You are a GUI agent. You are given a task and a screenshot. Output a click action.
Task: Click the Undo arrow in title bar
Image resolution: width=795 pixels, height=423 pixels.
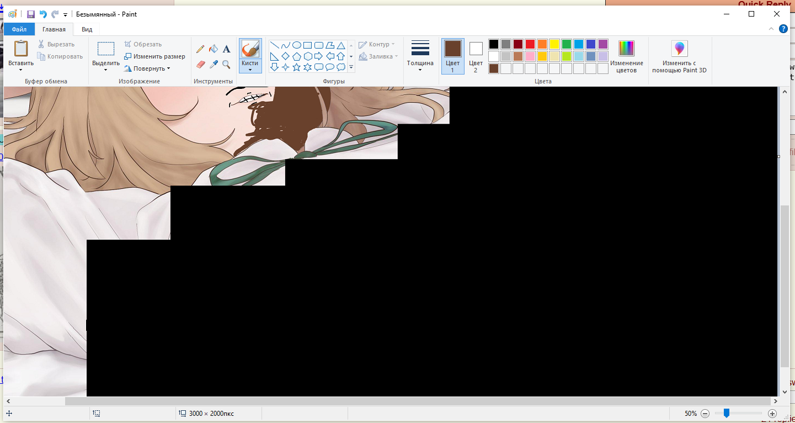coord(43,14)
